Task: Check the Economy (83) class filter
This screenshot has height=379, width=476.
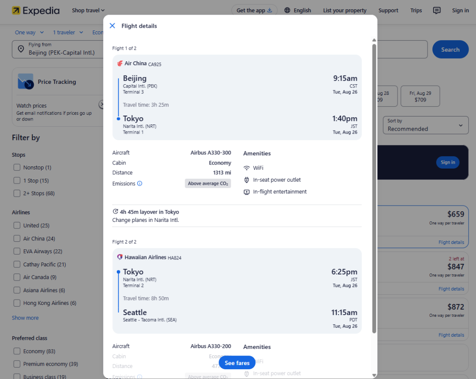Action: click(17, 351)
